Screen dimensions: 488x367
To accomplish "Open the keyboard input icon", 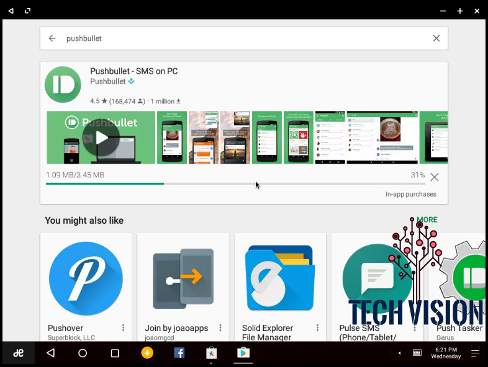I will (x=417, y=353).
